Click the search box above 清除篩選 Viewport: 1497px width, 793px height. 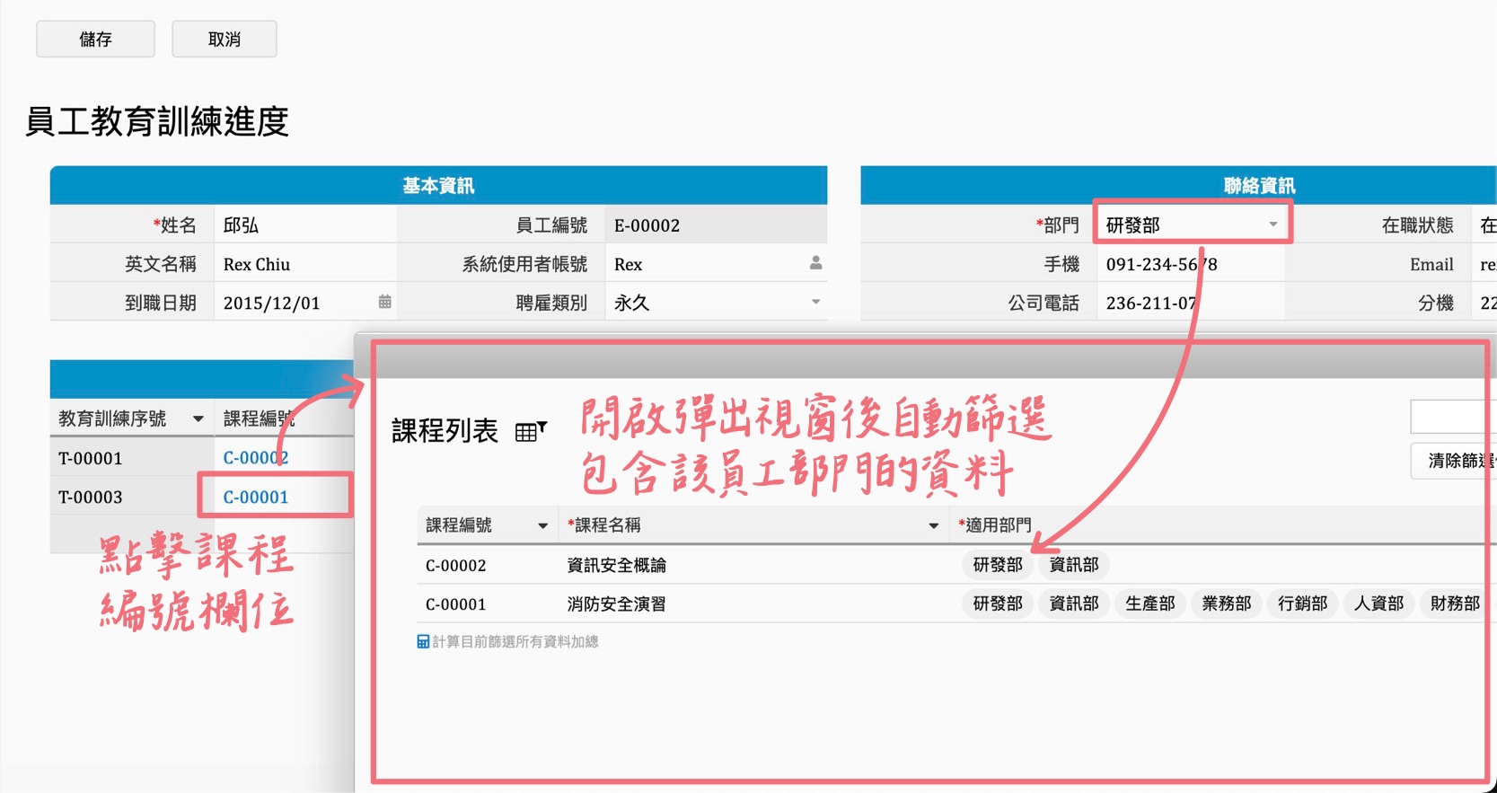1450,417
